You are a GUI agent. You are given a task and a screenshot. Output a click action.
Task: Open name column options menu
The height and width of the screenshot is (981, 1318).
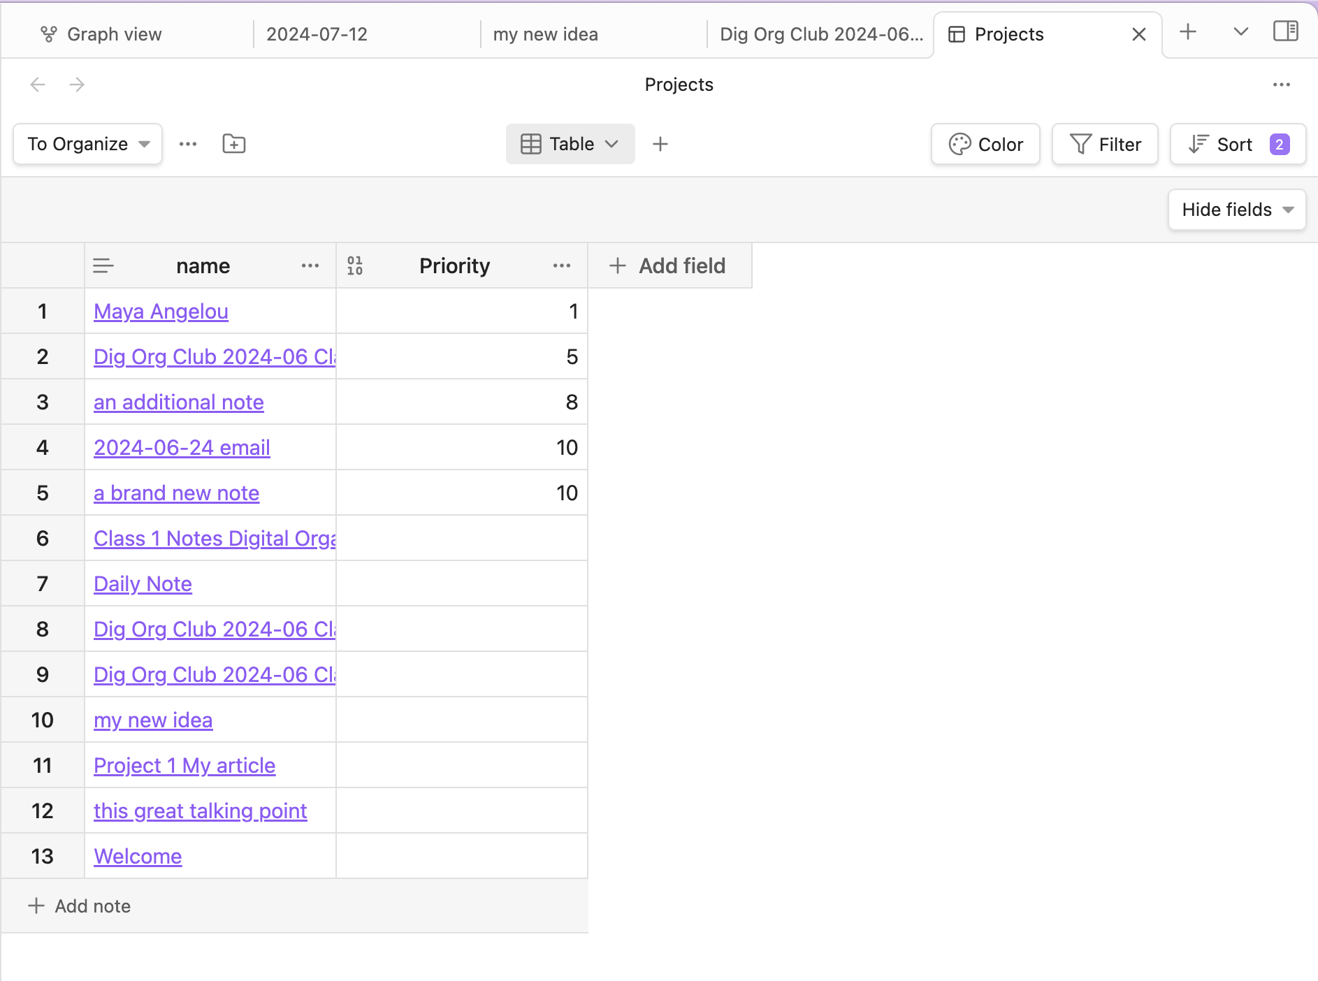click(310, 266)
